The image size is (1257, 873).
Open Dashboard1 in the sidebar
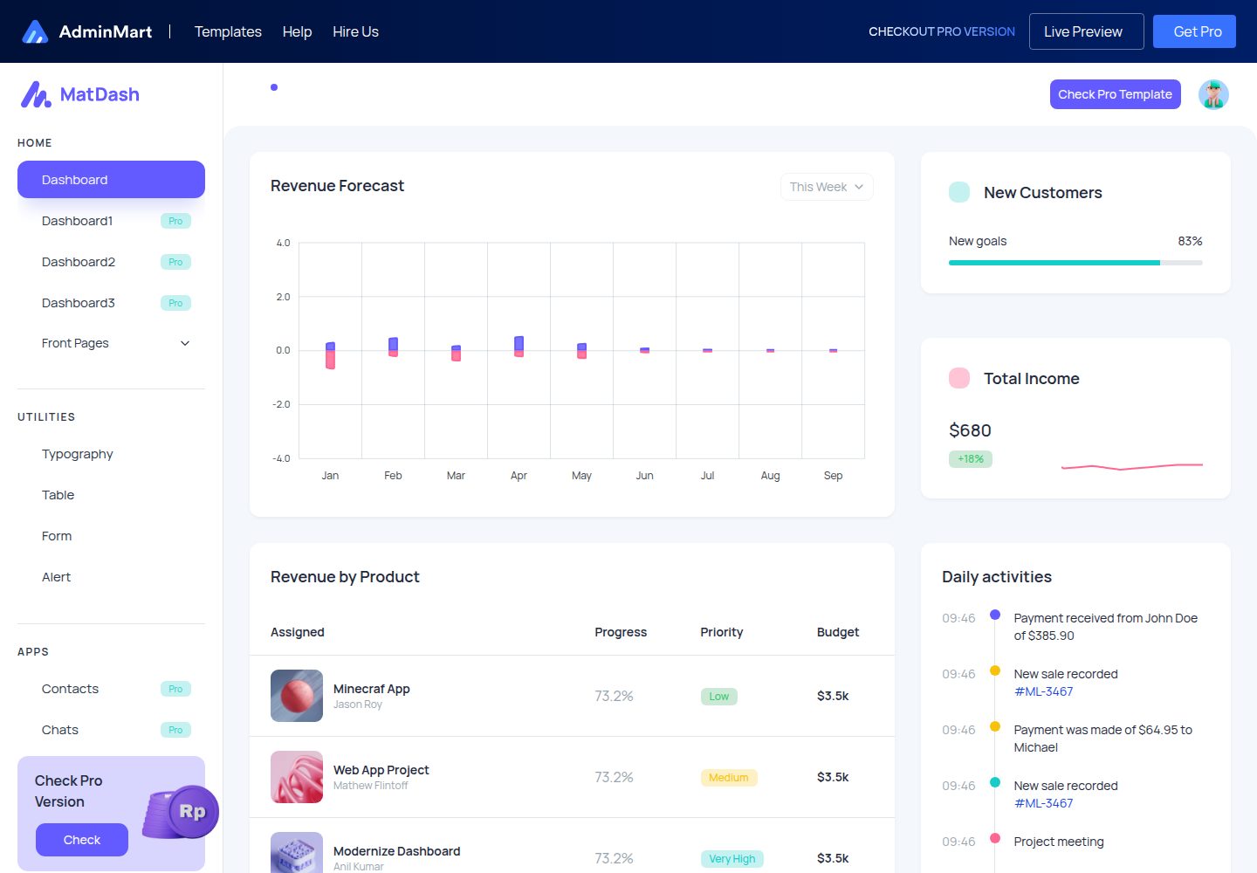[x=111, y=221]
